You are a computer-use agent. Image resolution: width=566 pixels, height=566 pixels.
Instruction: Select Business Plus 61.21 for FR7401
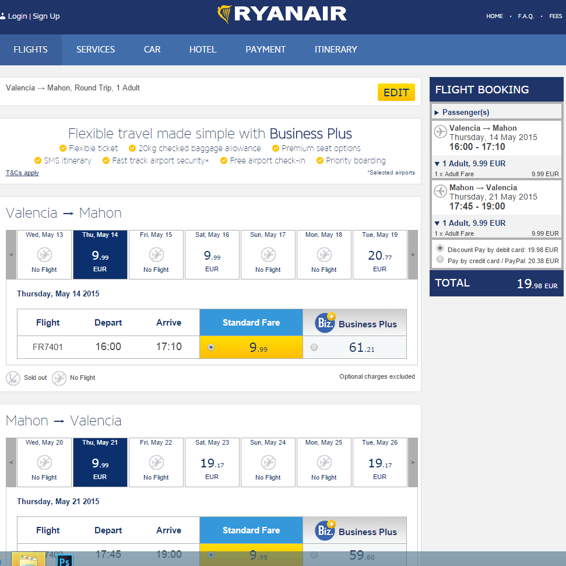[x=314, y=347]
